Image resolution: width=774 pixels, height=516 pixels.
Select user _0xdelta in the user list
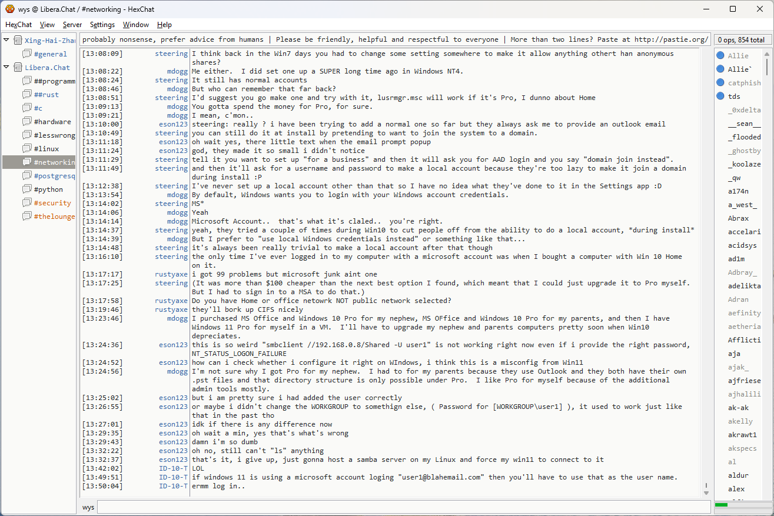[745, 110]
